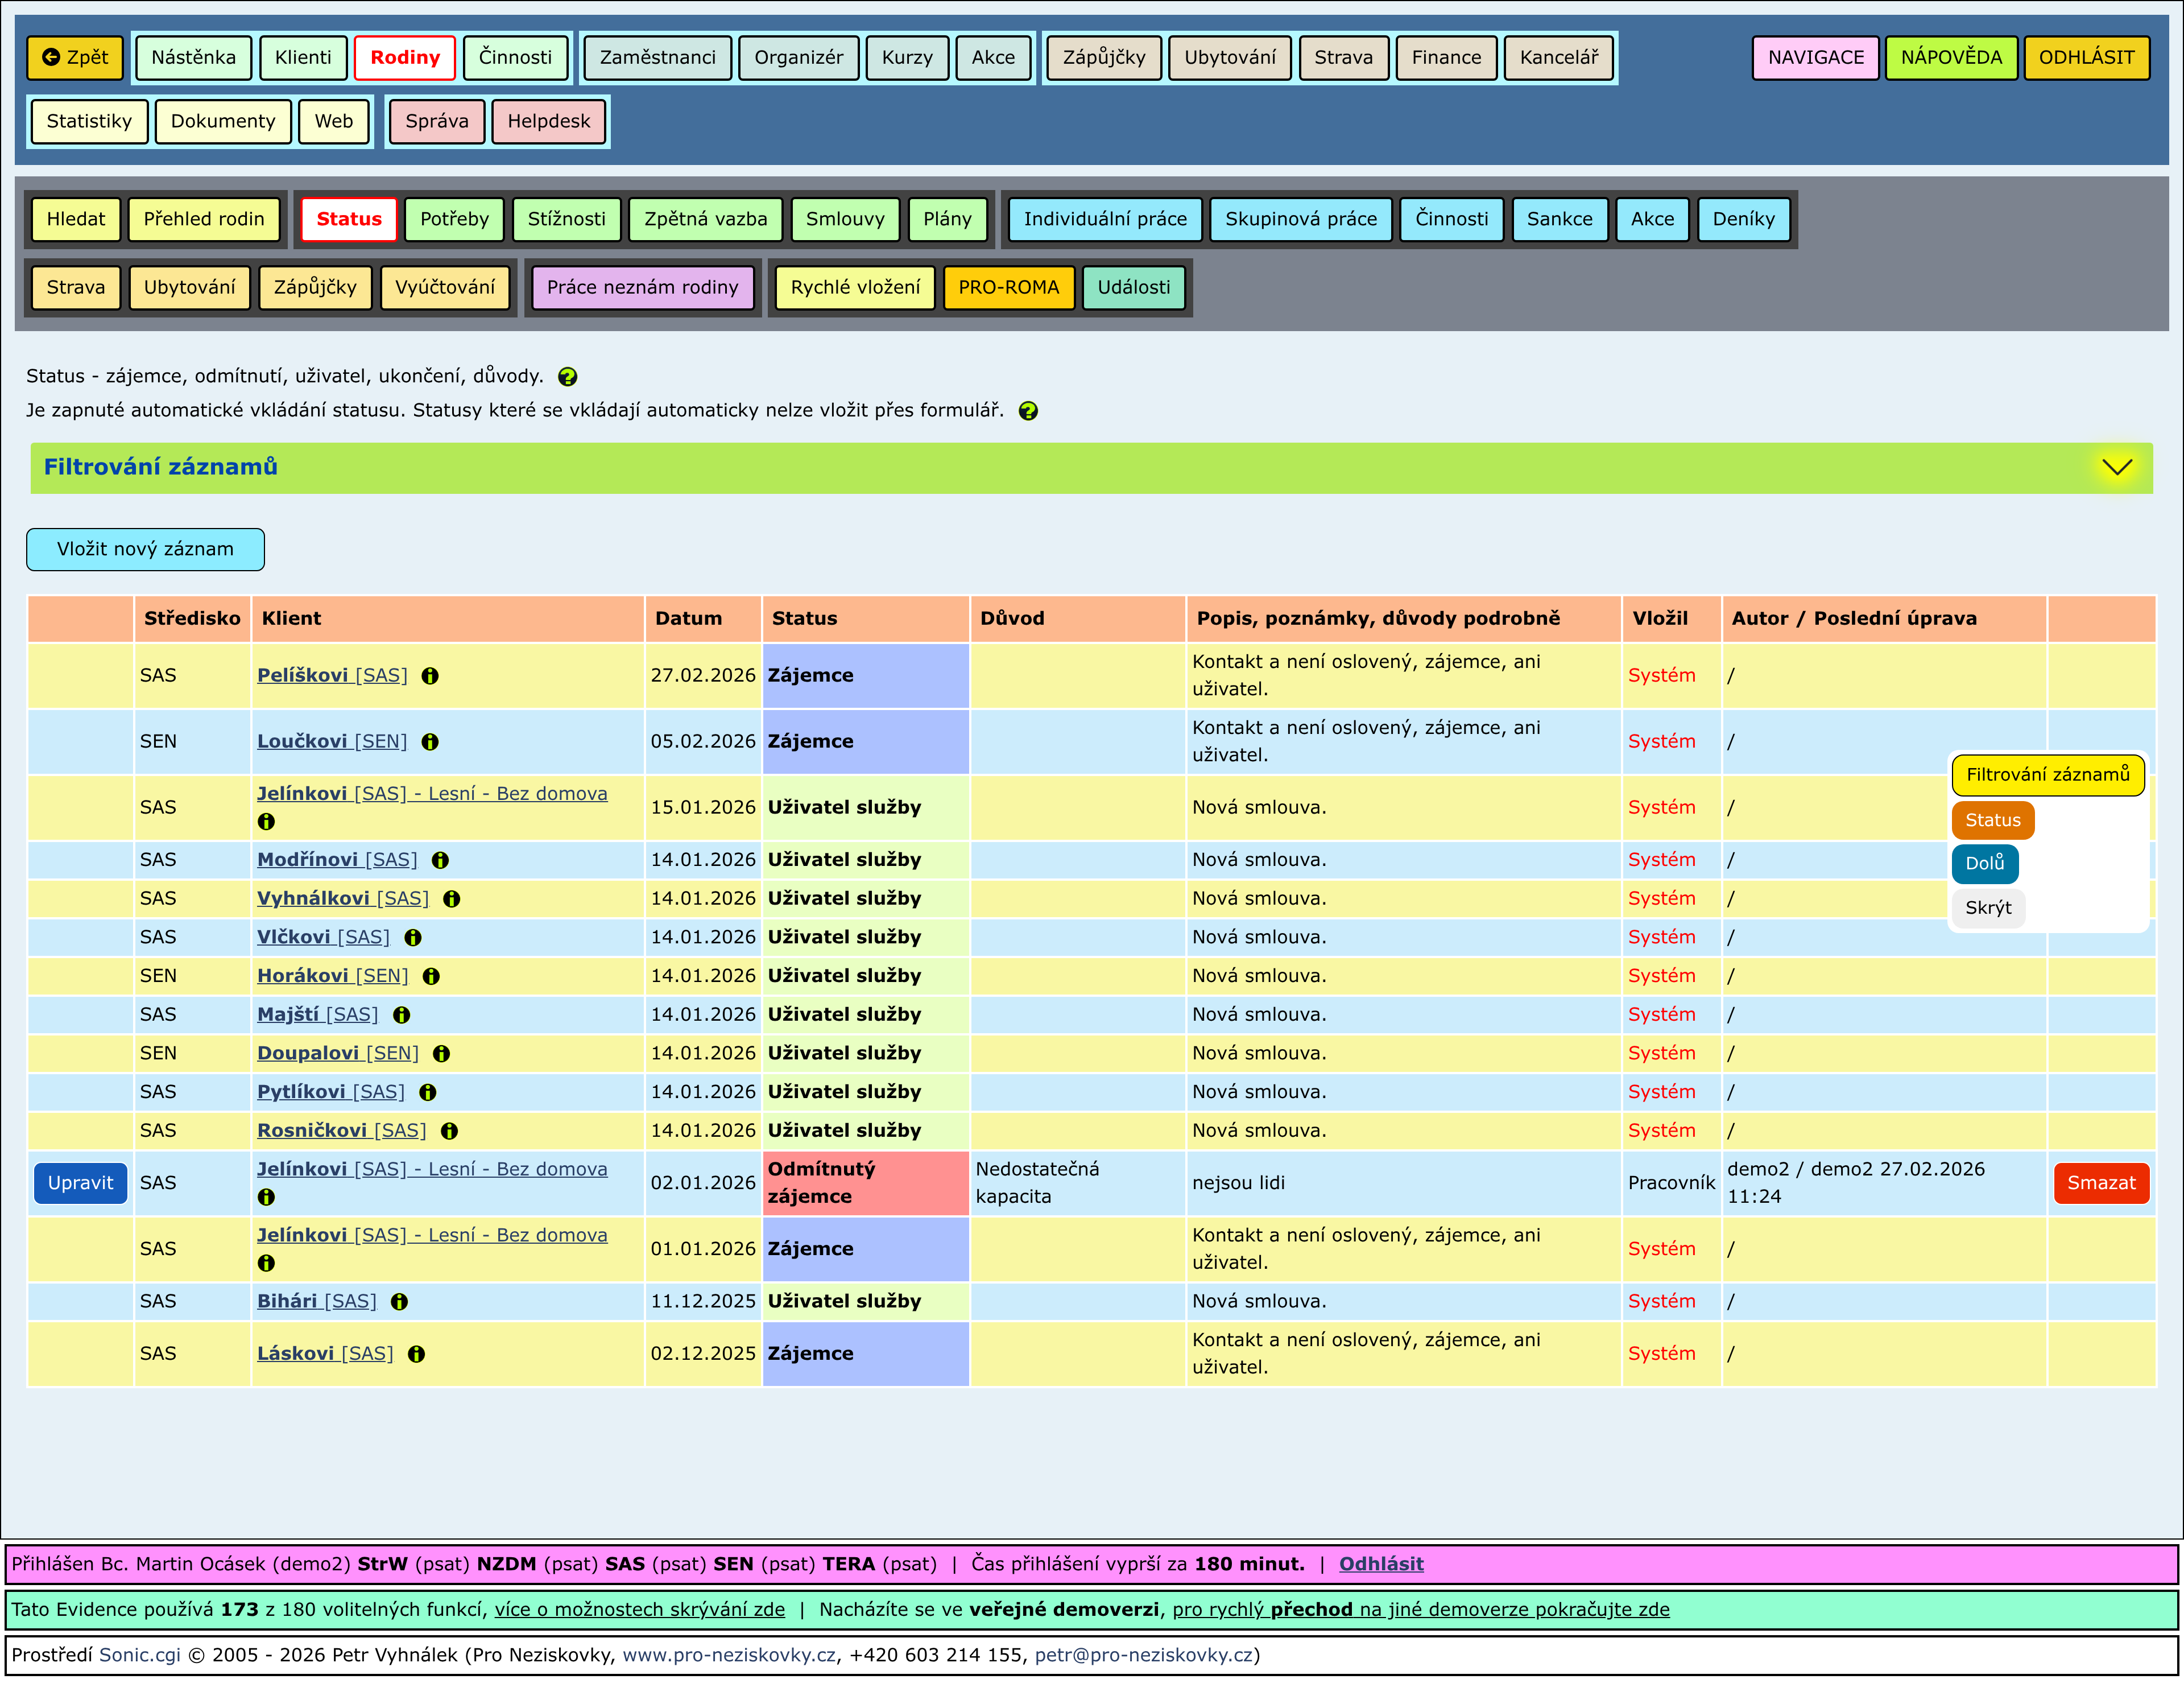Click info icon next to Rosničkovi [SAS]
Image resolution: width=2184 pixels, height=1708 pixels.
pos(449,1131)
